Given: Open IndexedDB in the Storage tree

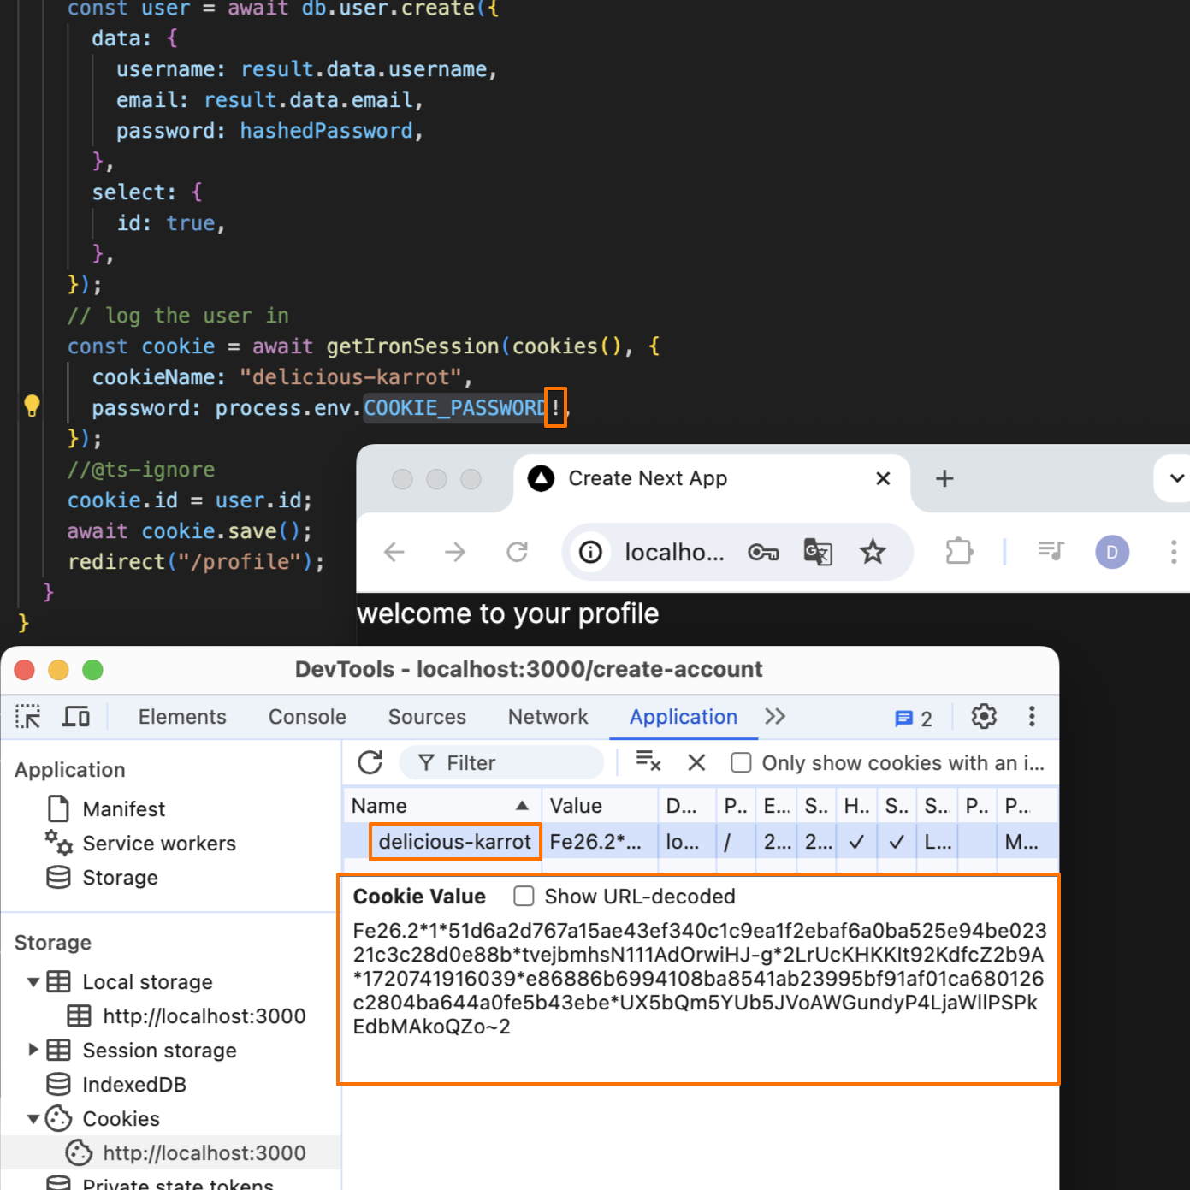Looking at the screenshot, I should 134,1085.
